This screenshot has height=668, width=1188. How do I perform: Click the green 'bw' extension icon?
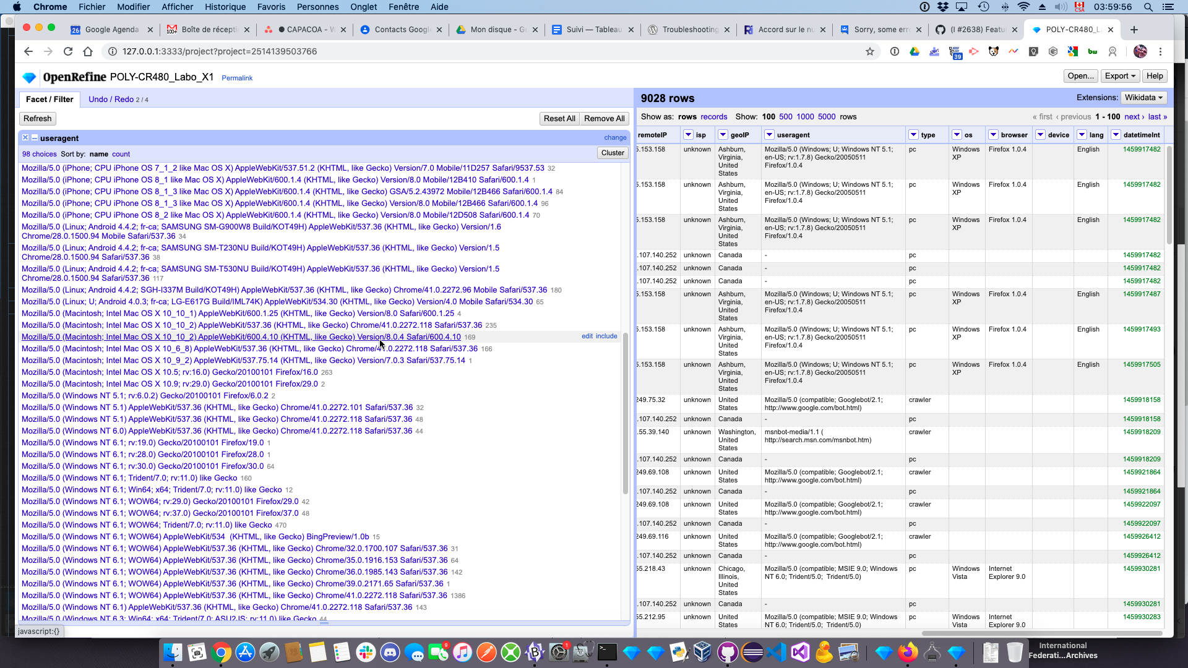[1093, 51]
